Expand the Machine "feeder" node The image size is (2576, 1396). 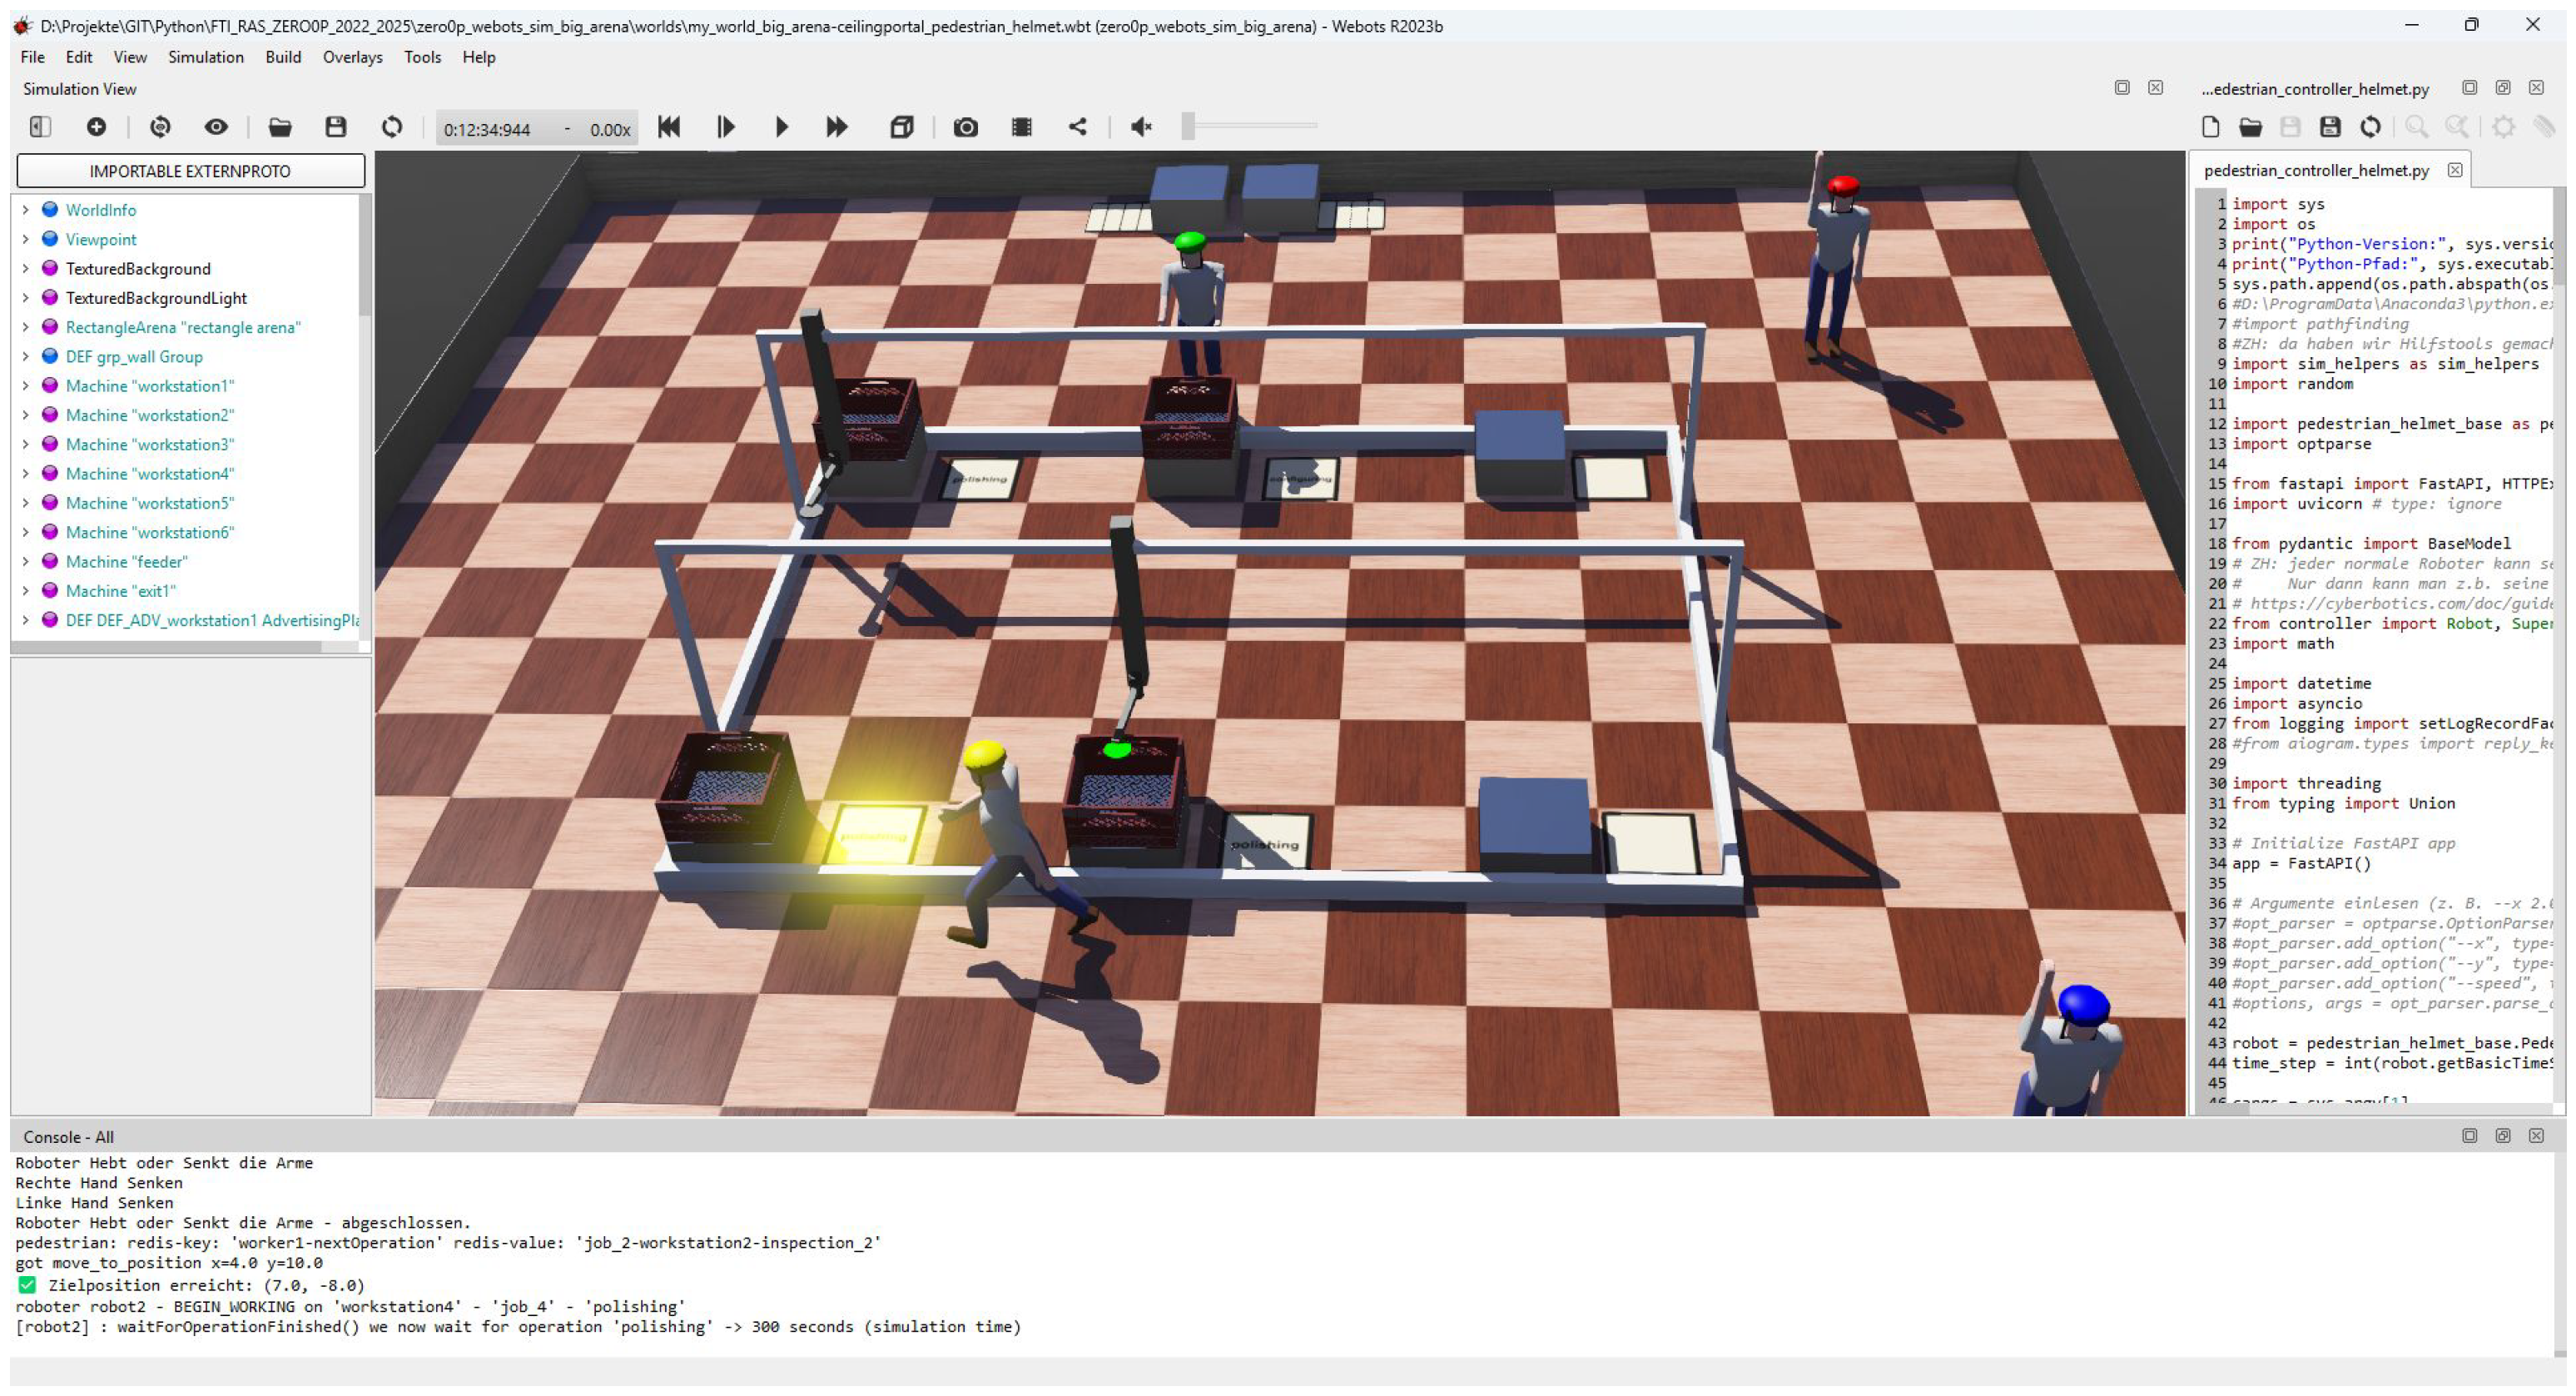click(25, 562)
